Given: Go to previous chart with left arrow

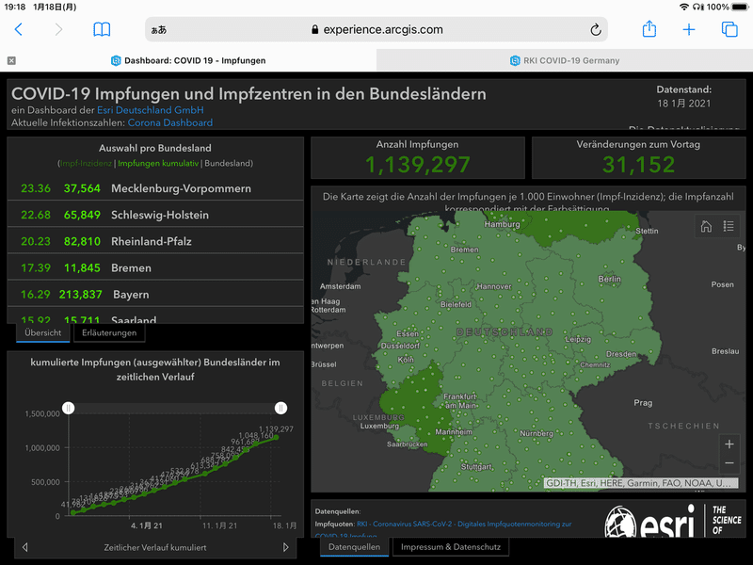Looking at the screenshot, I should 25,547.
